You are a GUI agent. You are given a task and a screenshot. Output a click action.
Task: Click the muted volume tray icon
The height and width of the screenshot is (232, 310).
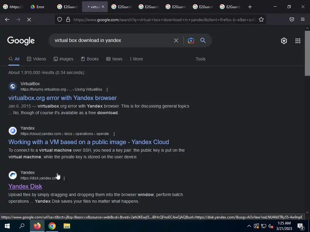coord(271,226)
